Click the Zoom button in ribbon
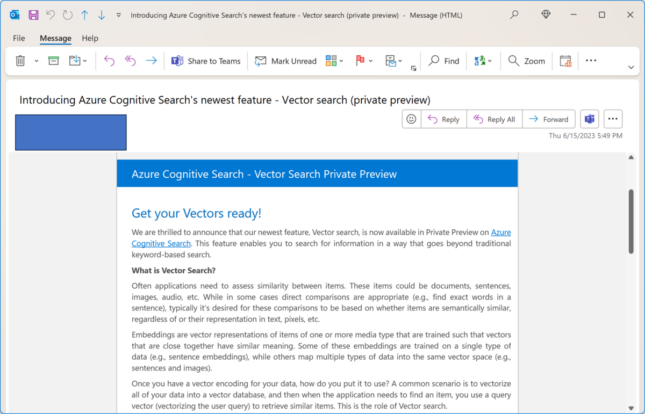This screenshot has width=645, height=414. click(x=527, y=61)
